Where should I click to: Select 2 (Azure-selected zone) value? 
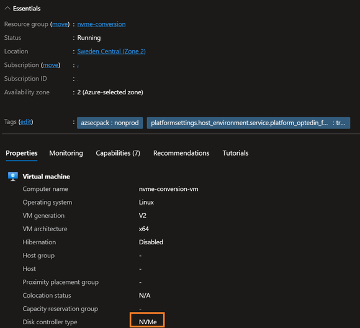coord(110,92)
